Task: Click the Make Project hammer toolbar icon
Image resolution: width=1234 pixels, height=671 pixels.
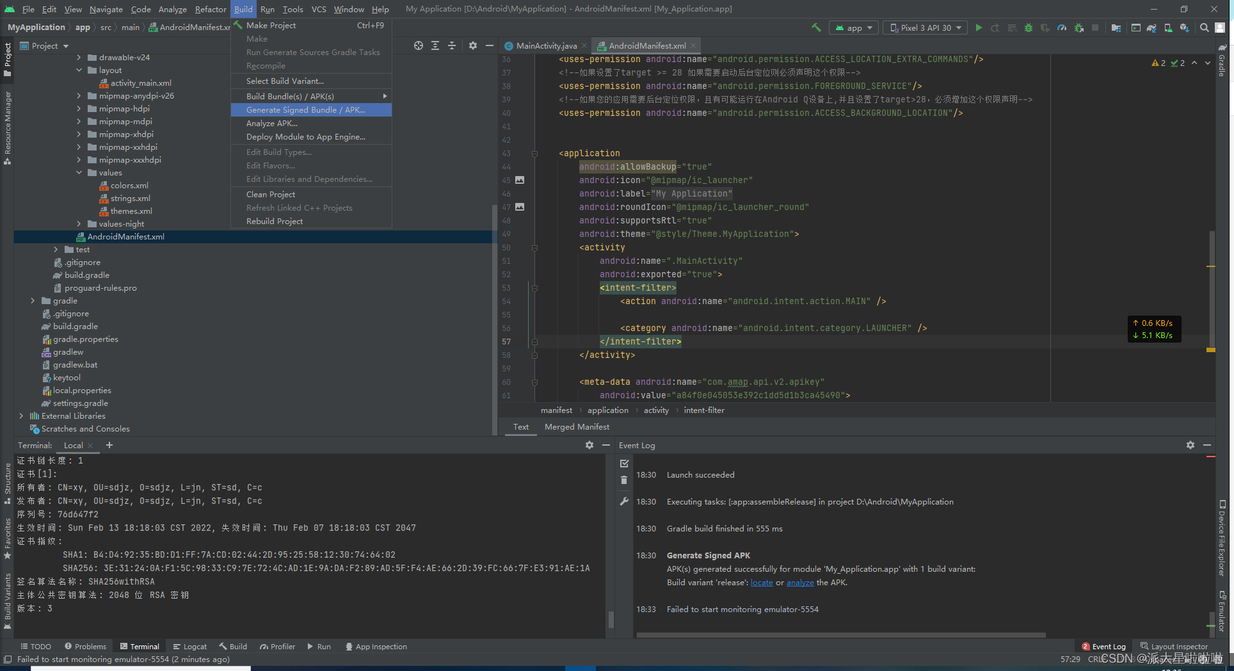Action: click(816, 28)
